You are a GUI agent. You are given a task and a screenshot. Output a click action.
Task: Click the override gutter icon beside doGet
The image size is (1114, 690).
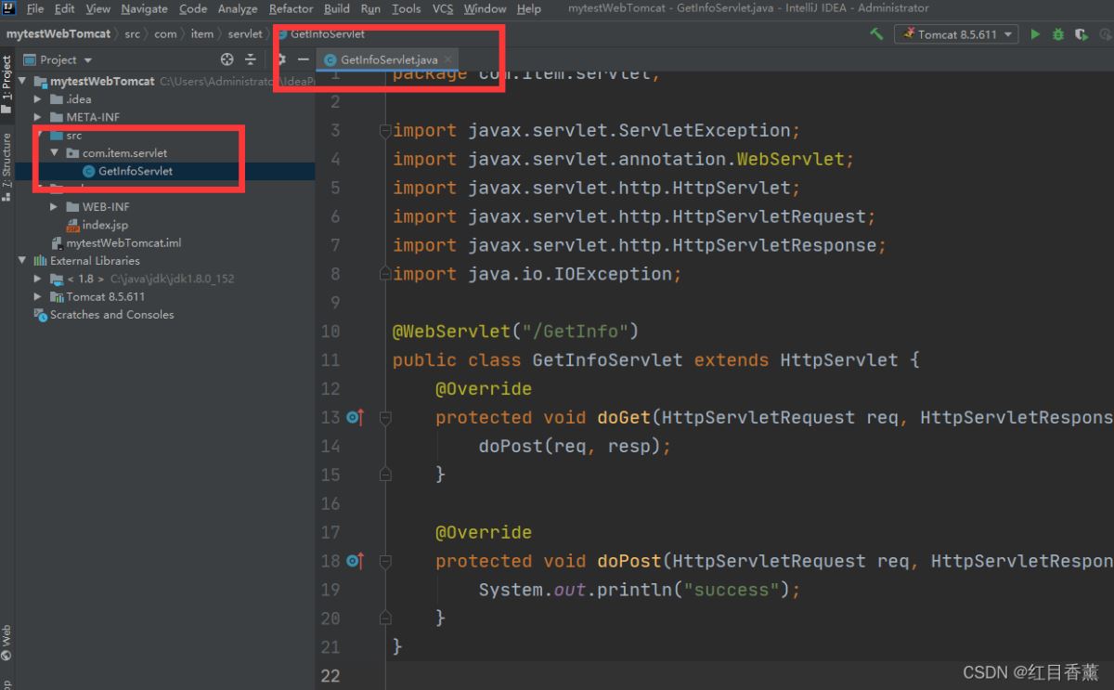354,418
